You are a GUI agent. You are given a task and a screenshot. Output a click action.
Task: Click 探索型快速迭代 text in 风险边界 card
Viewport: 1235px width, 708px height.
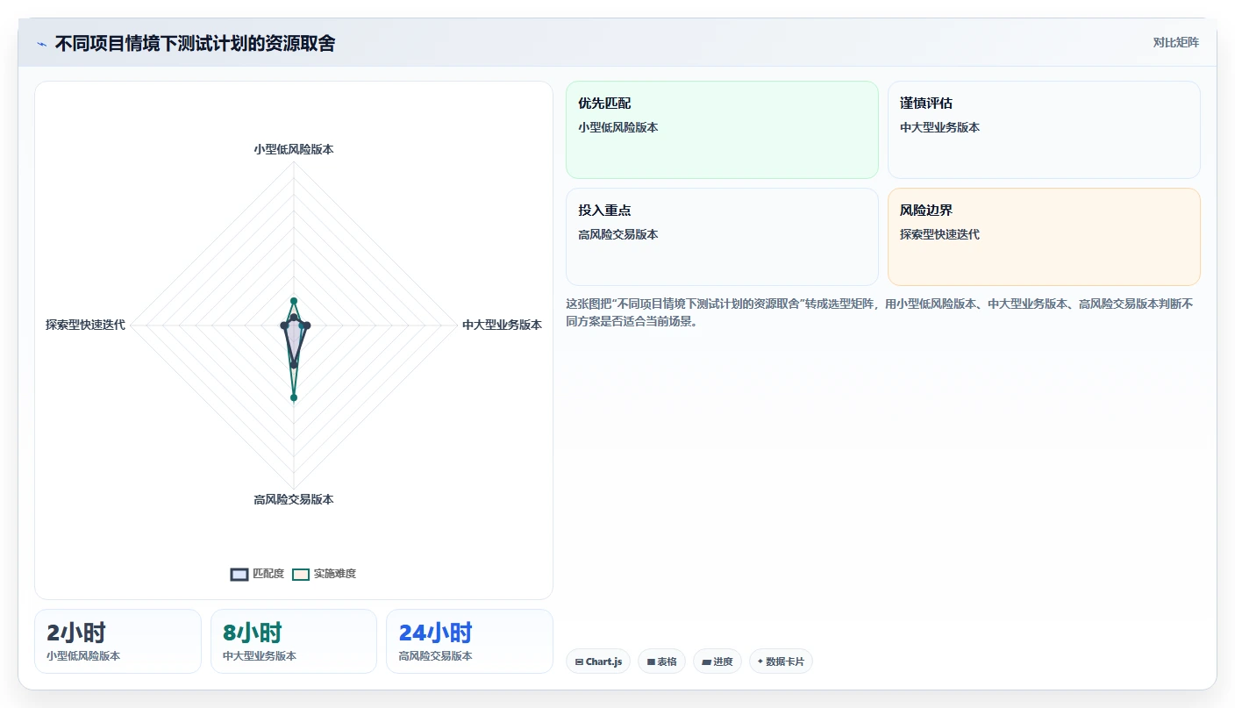[x=940, y=234]
